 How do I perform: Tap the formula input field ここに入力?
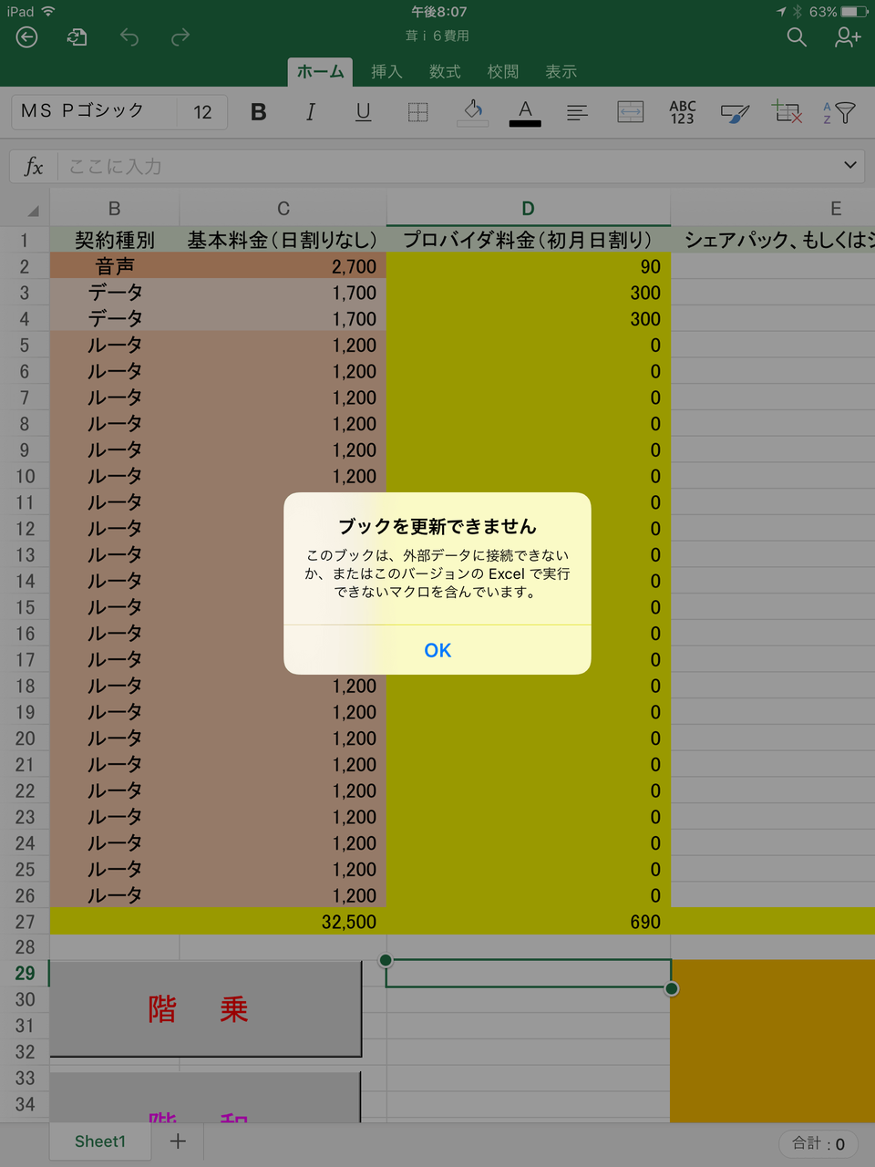pos(447,166)
